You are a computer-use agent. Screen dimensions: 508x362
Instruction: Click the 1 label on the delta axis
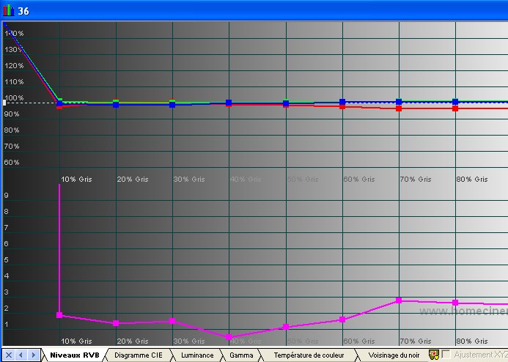tap(6, 324)
